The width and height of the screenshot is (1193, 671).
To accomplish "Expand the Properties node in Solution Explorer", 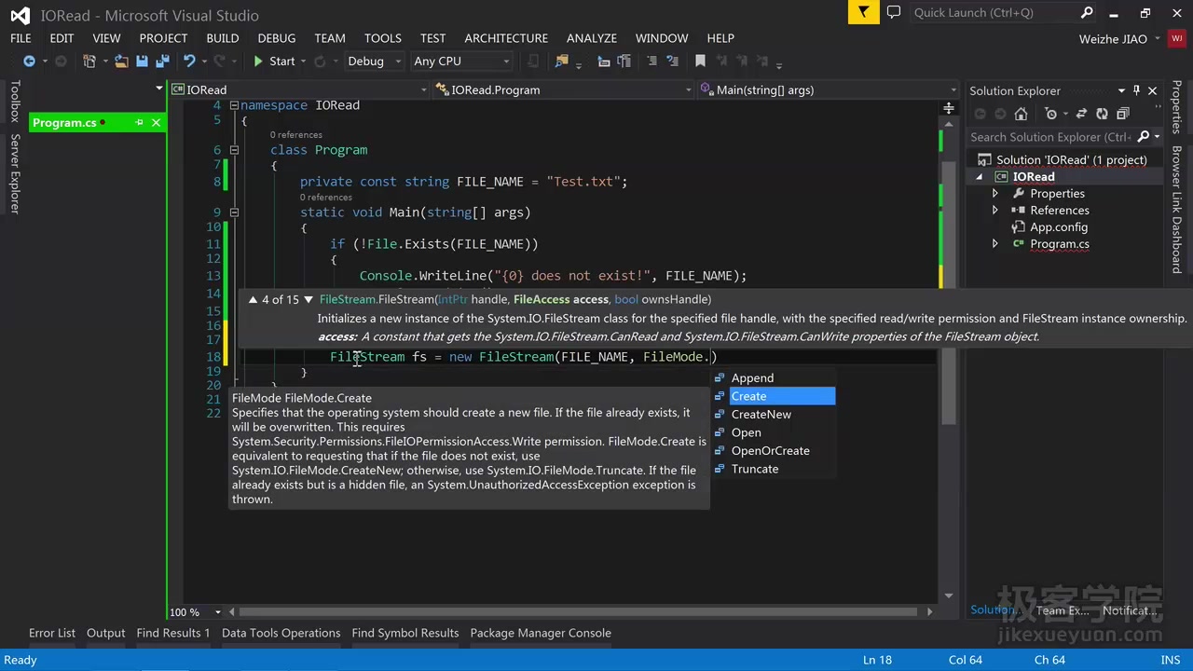I will (x=995, y=194).
